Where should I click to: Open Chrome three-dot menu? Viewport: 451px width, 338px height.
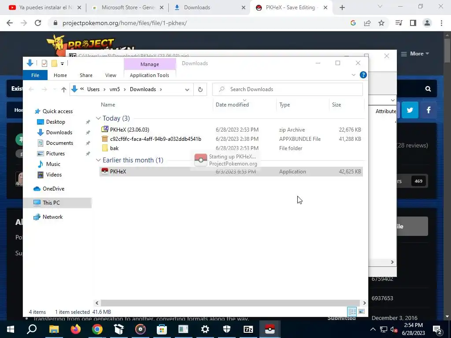pos(441,23)
